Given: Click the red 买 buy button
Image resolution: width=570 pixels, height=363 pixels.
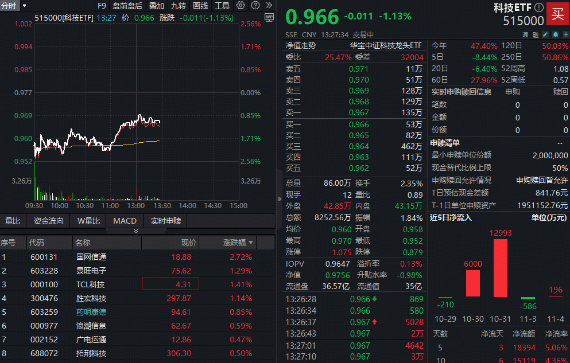Looking at the screenshot, I should (557, 14).
